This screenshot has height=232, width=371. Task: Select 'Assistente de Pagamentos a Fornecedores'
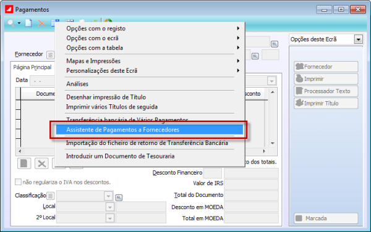[x=150, y=130]
